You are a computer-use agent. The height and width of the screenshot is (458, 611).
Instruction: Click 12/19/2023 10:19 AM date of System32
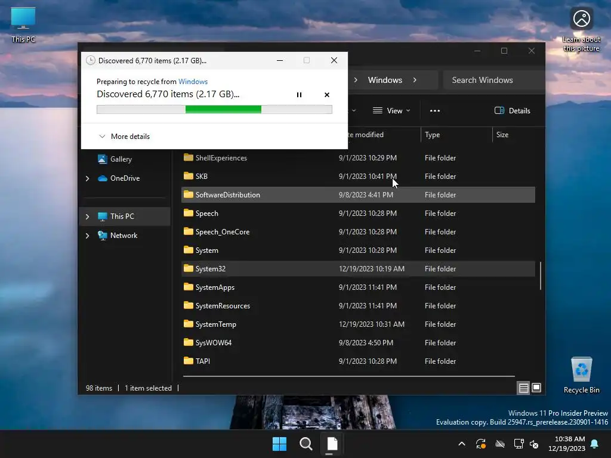[372, 269]
